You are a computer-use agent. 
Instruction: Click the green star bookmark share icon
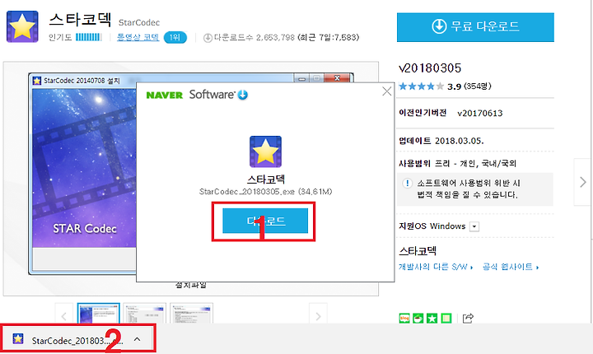[432, 319]
